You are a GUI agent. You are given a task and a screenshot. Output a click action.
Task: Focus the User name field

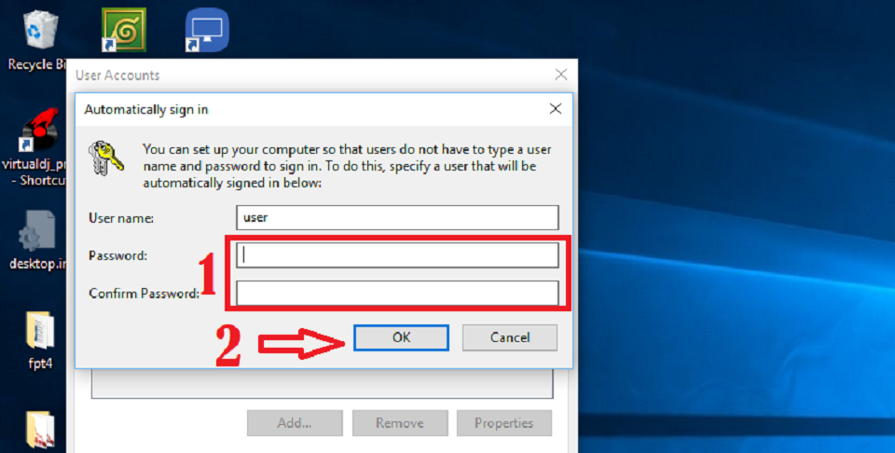[x=397, y=217]
